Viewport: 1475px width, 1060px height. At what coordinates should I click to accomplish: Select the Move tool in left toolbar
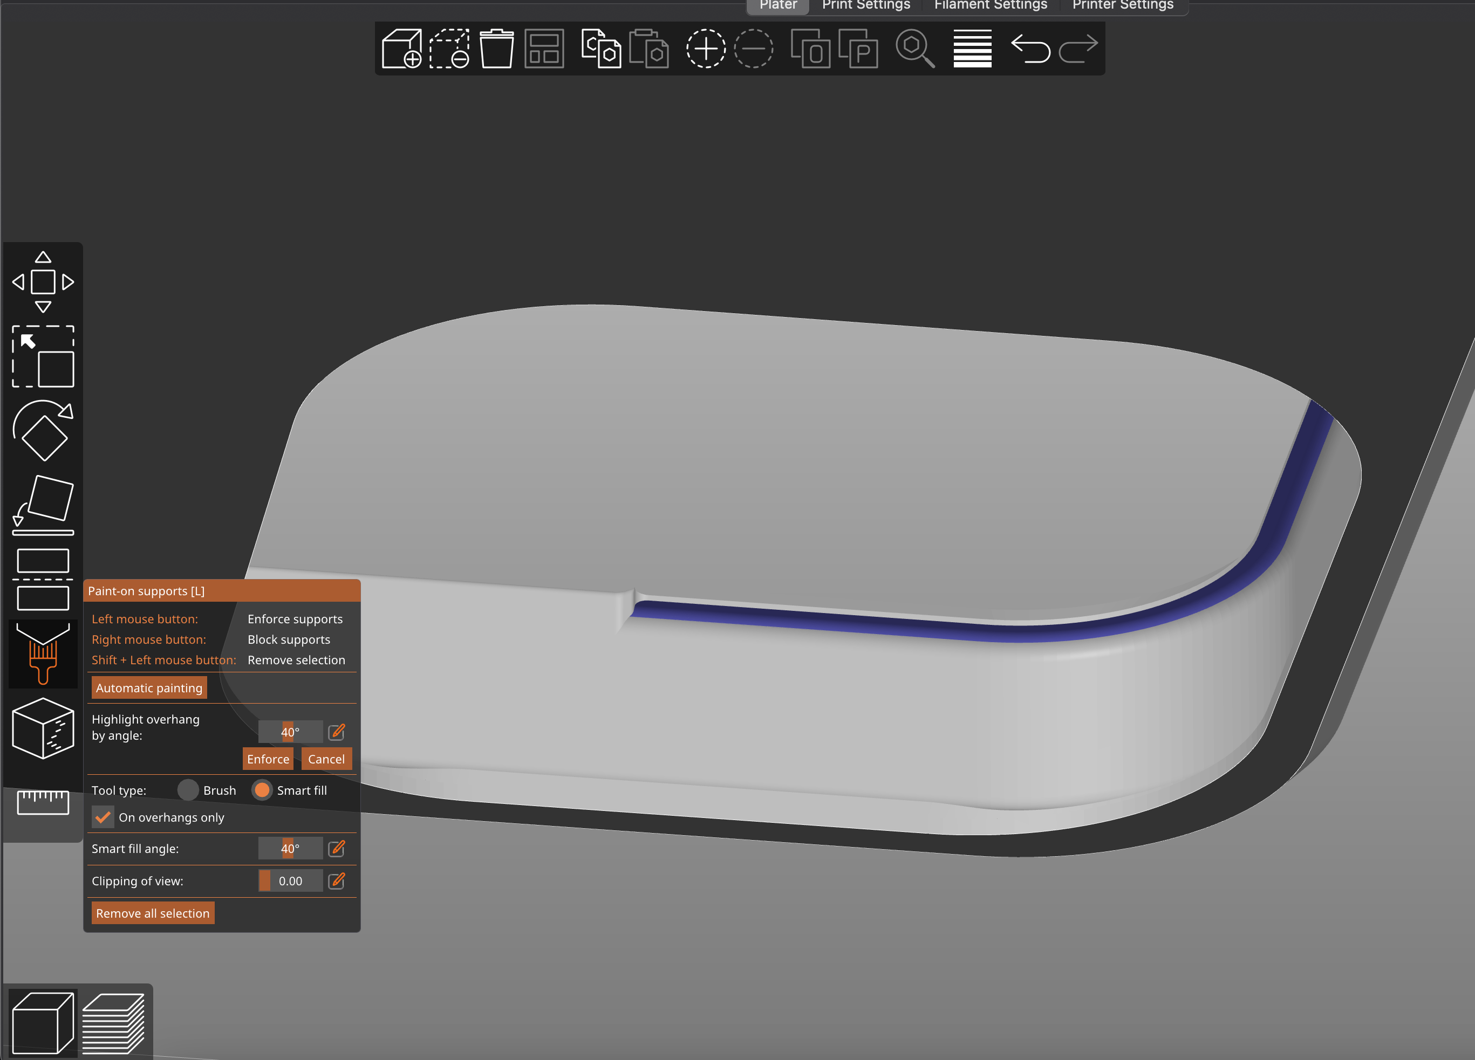[43, 282]
